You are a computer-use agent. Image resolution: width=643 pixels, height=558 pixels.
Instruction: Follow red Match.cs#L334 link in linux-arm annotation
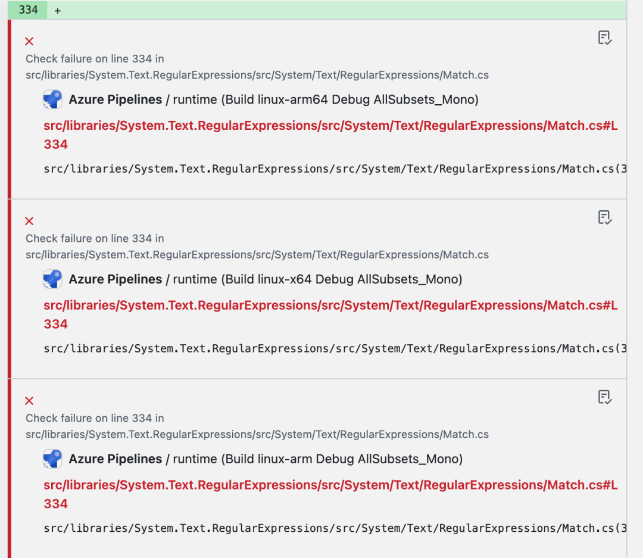(330, 485)
